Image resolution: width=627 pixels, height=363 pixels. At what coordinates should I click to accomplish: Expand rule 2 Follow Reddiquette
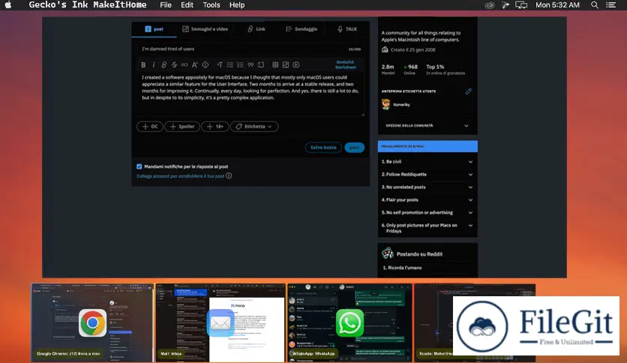(x=427, y=174)
